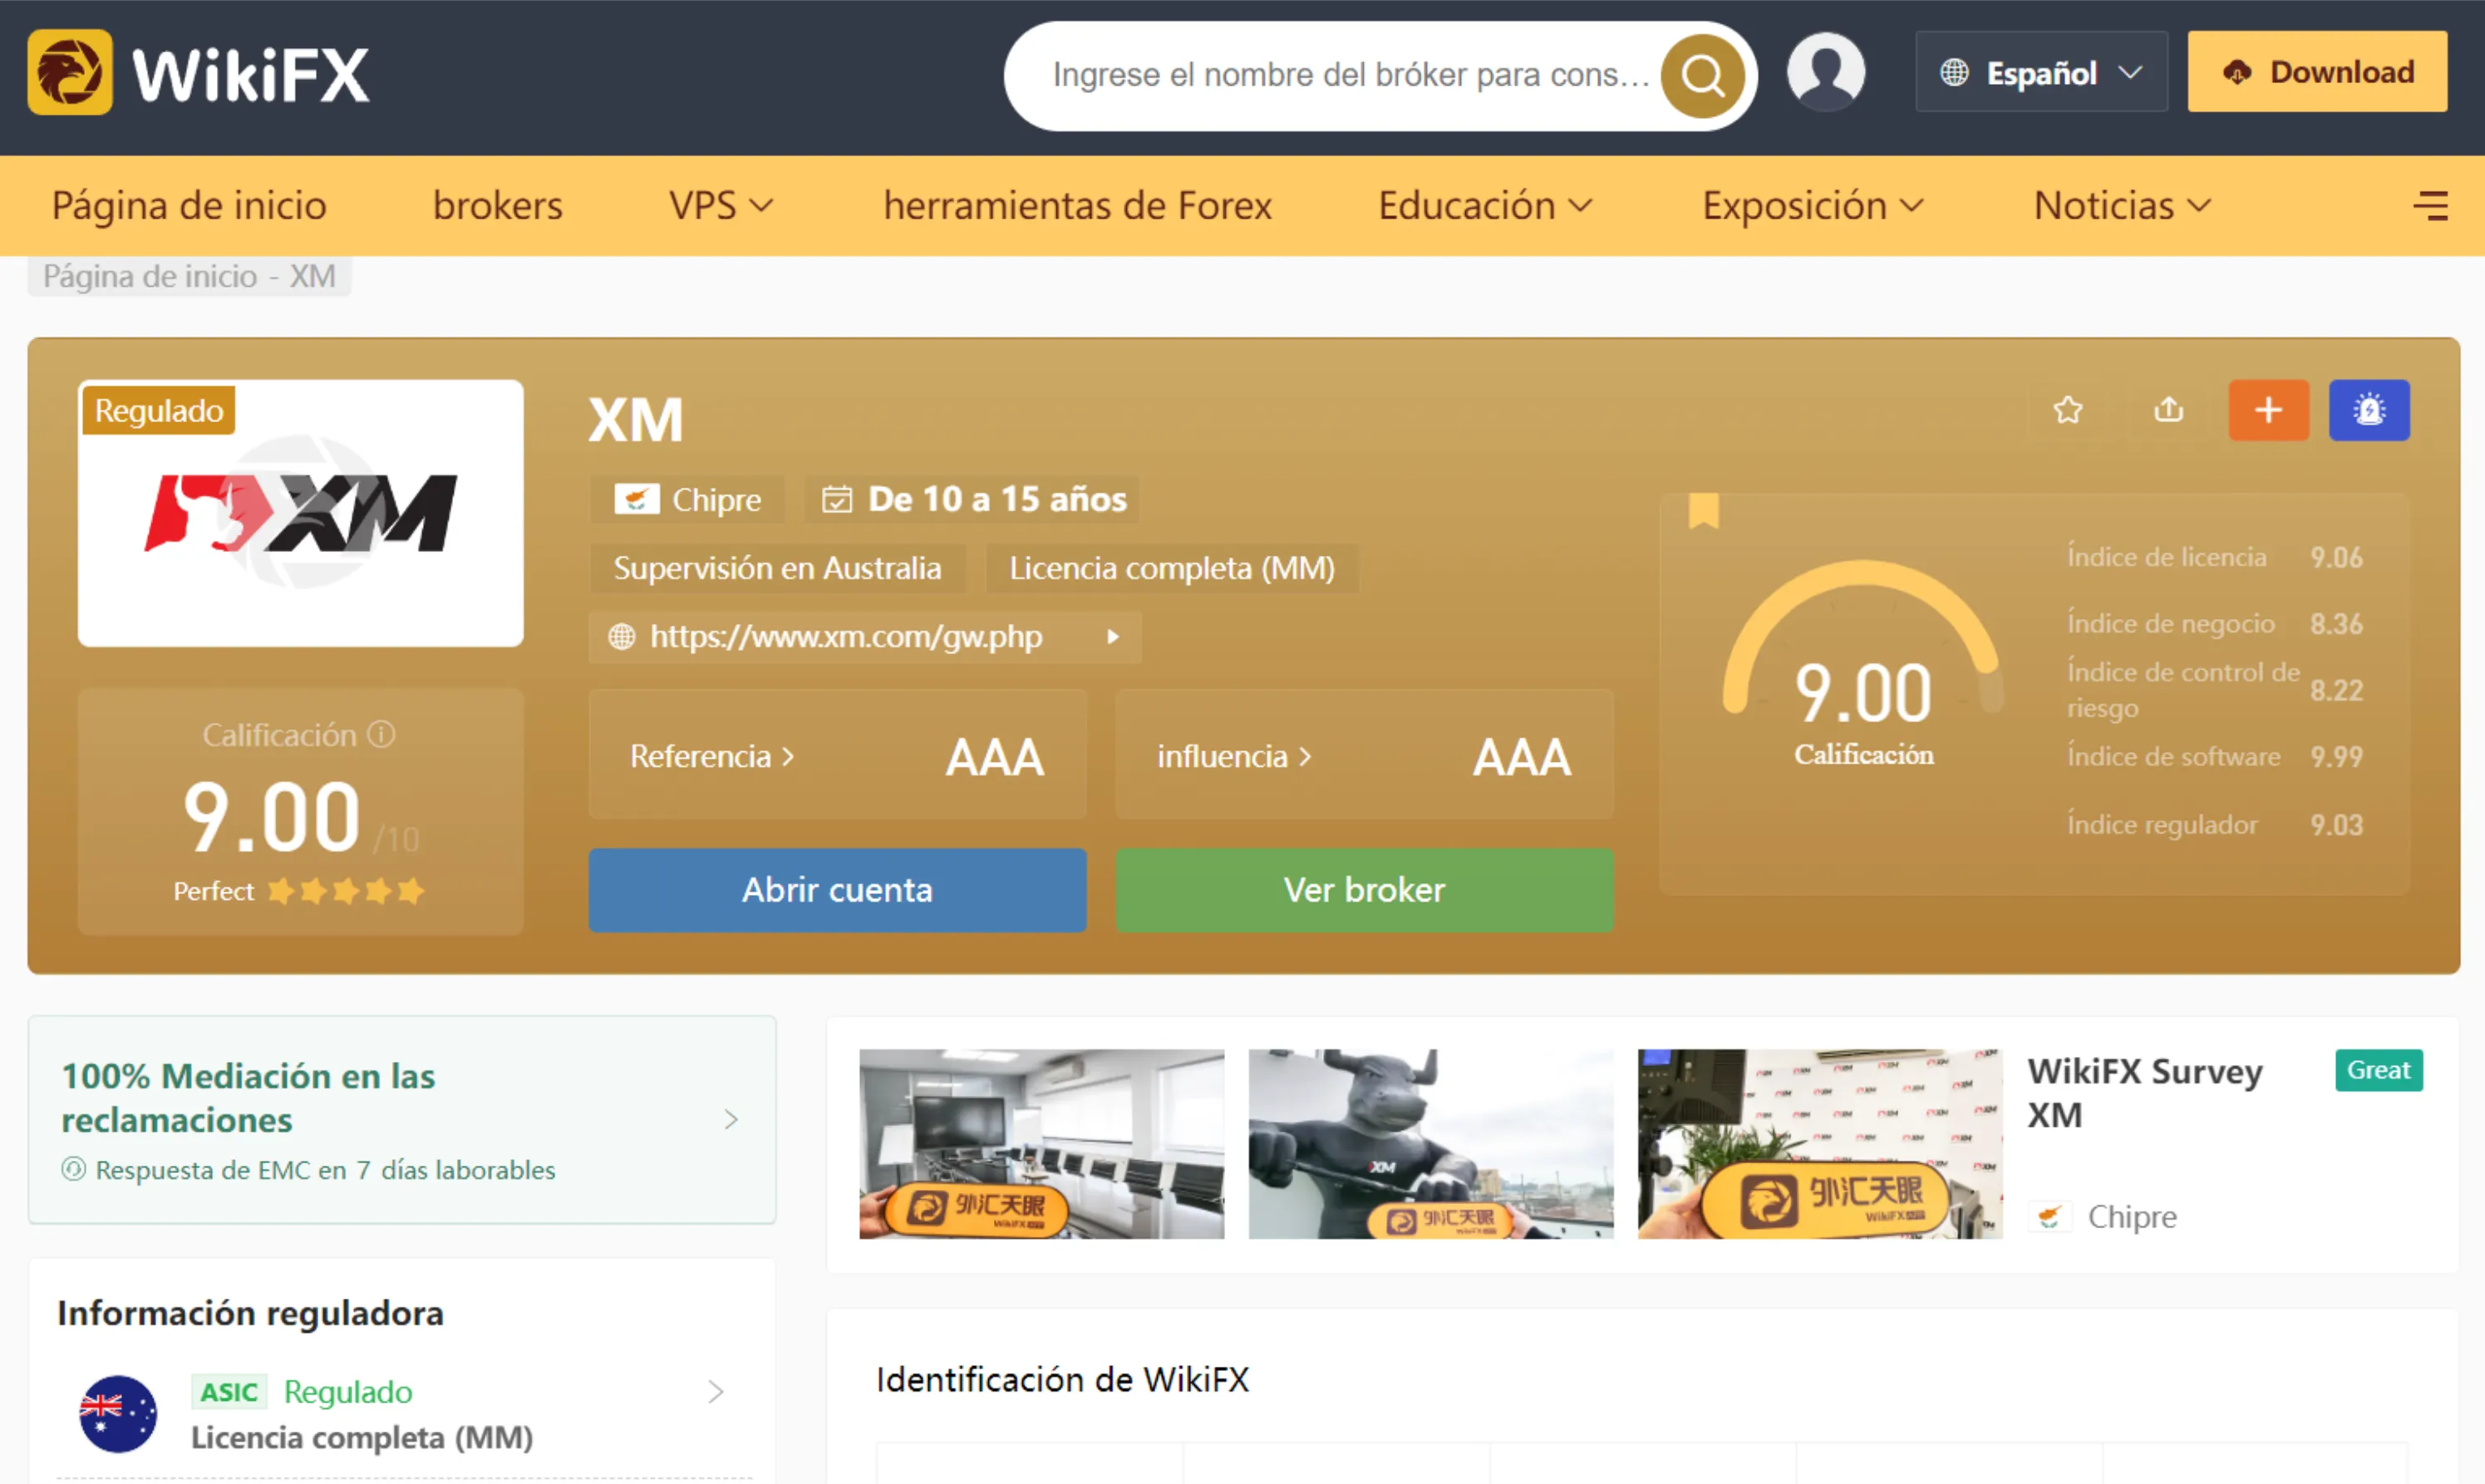Click the Great survey badge

point(2378,1070)
